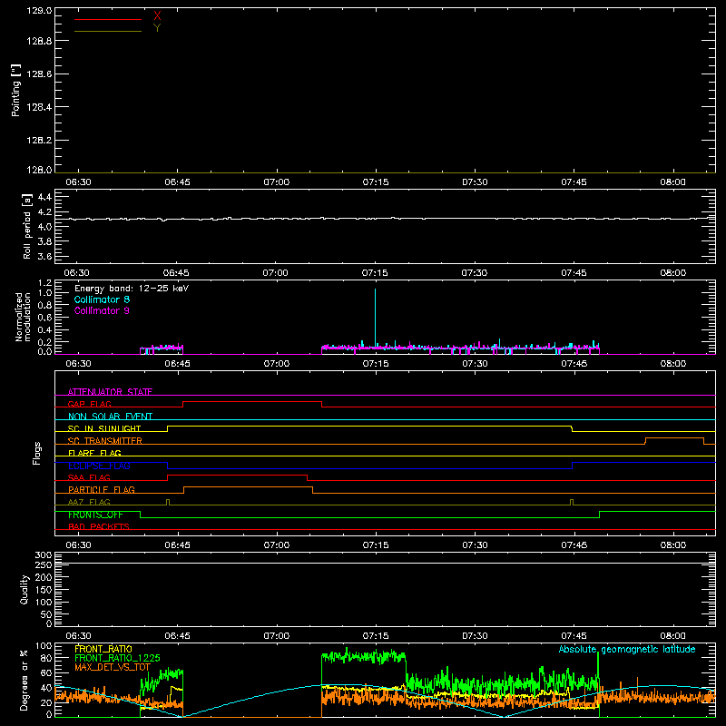Click the MAX_DET_VS_TOT legend label
Screen dimensions: 726x726
[x=113, y=667]
